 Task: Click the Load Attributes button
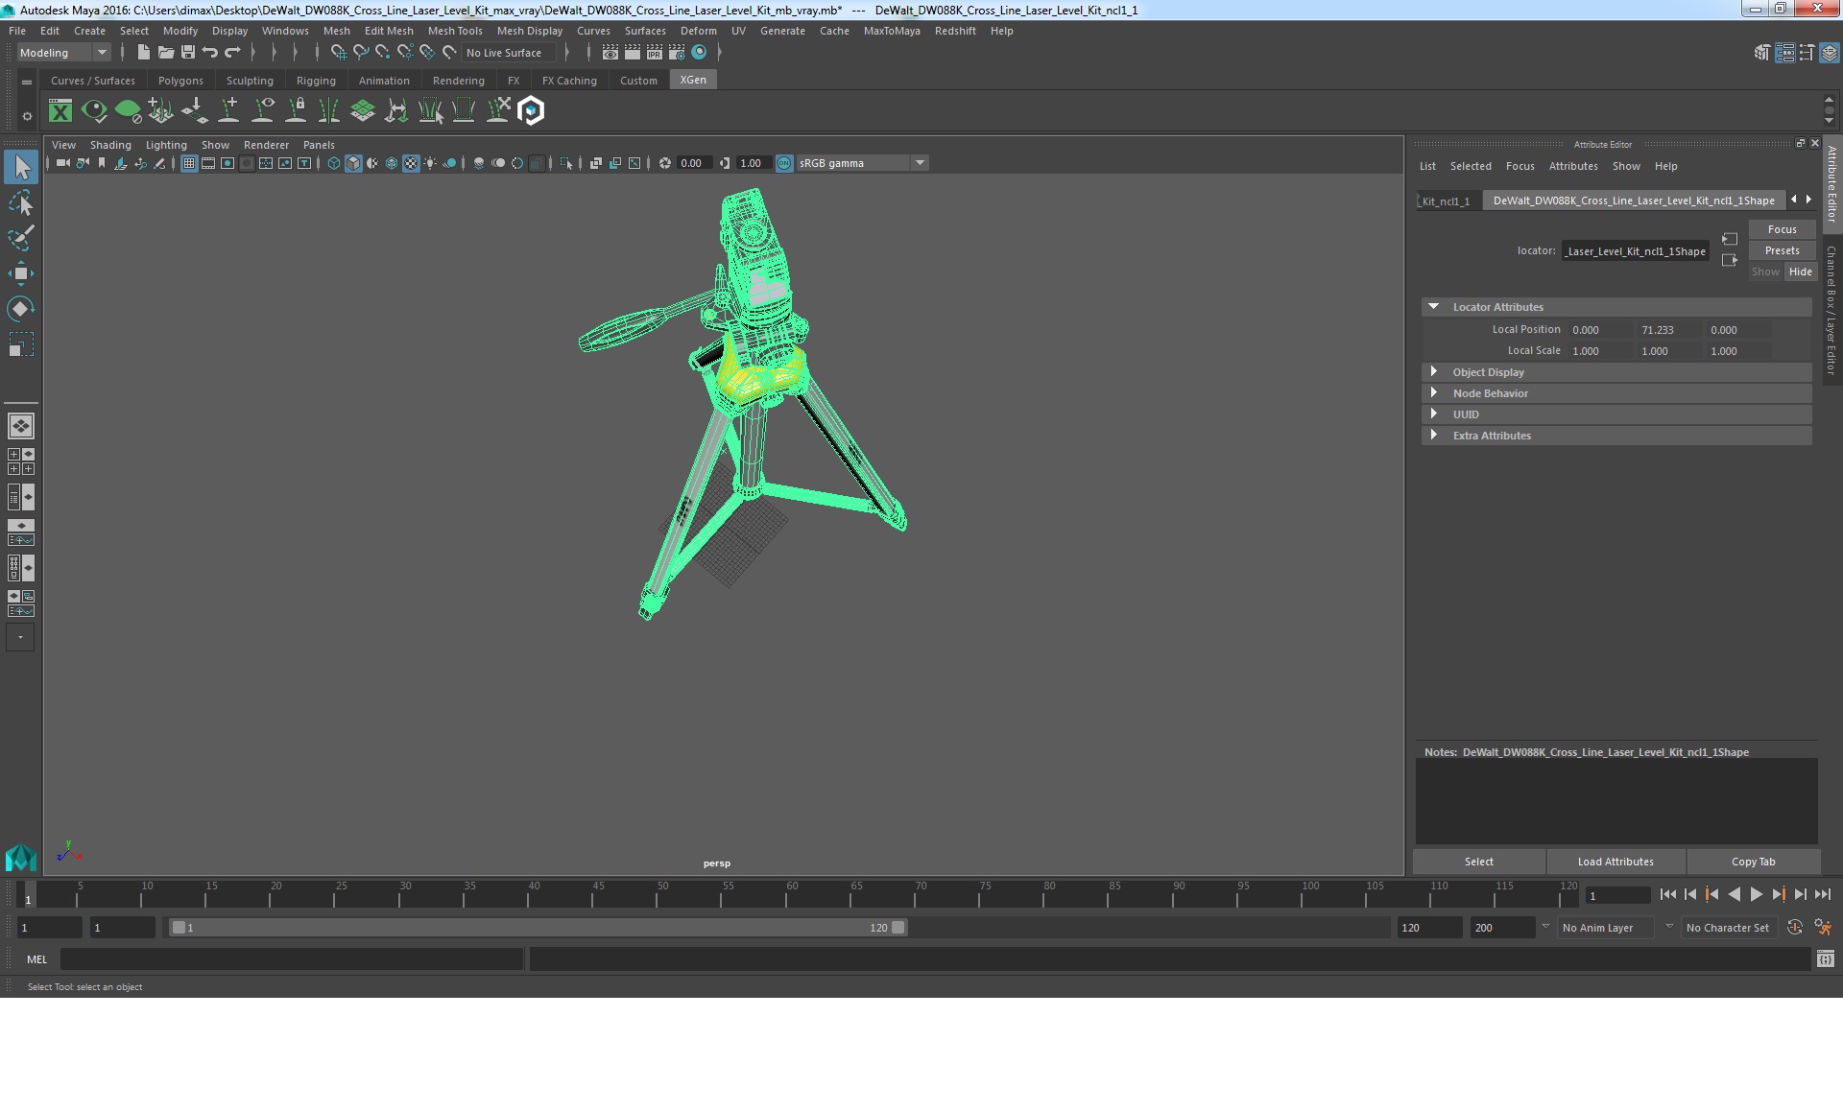(x=1616, y=862)
